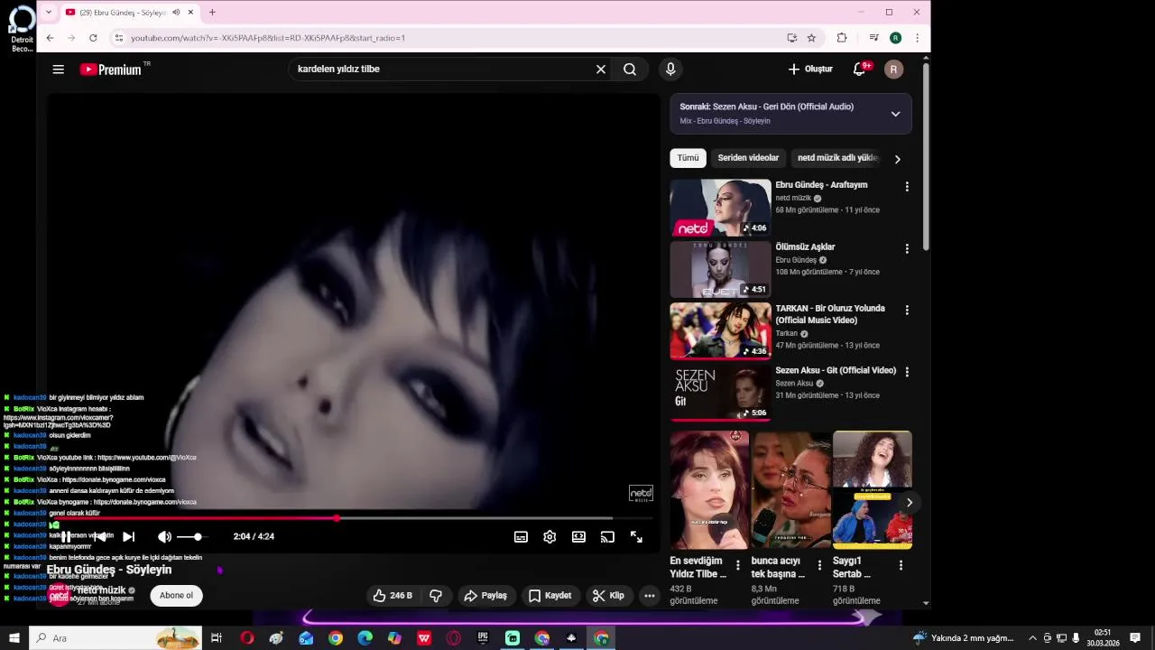Viewport: 1155px width, 650px height.
Task: Show more filter chips with right chevron
Action: click(897, 159)
